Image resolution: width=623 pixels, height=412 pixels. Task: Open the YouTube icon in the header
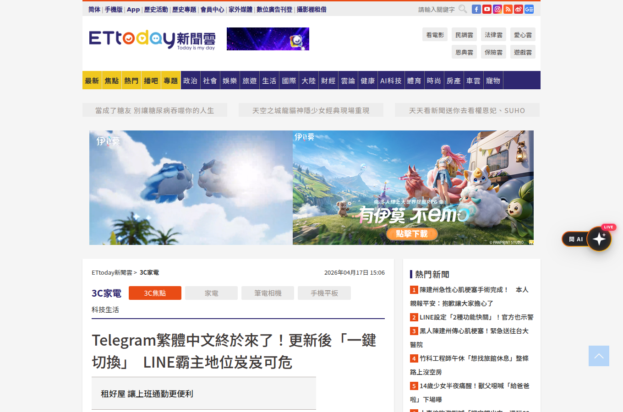[487, 9]
